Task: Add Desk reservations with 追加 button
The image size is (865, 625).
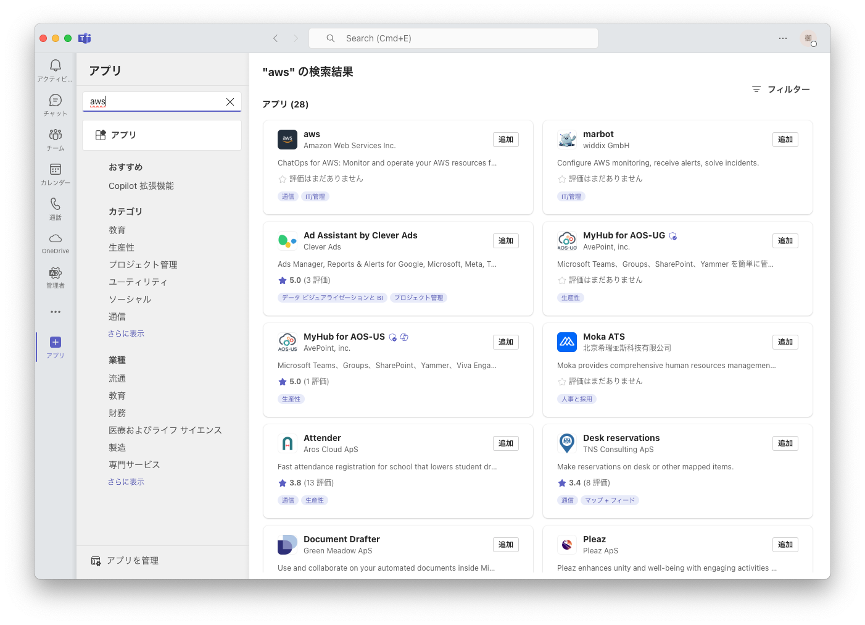Action: coord(785,443)
